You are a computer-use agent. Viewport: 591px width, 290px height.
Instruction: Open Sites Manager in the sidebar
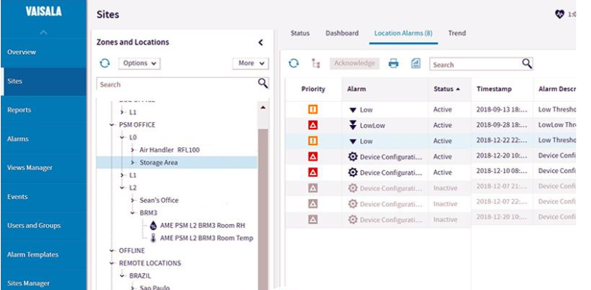pos(43,283)
